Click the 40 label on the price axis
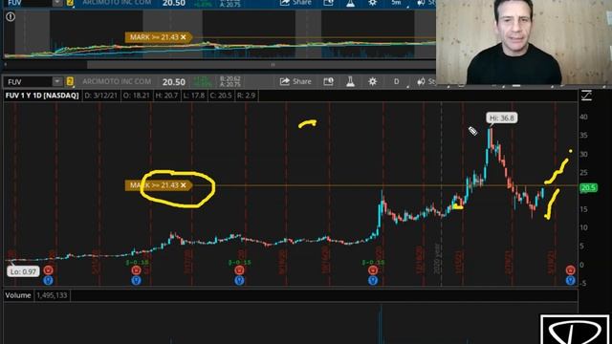Viewport: 612px width, 344px height. coord(583,117)
